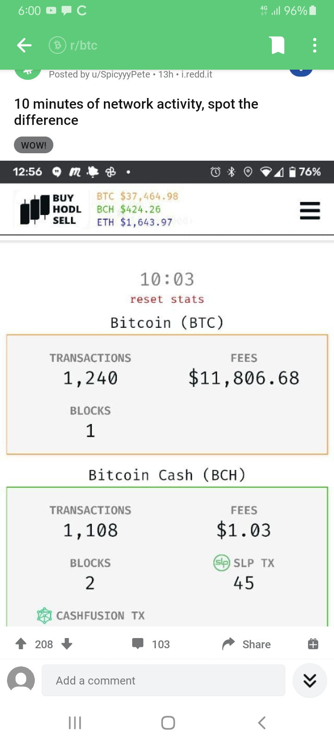Toggle the bookmark save icon
Viewport: 334px width, 743px height.
coord(277,45)
